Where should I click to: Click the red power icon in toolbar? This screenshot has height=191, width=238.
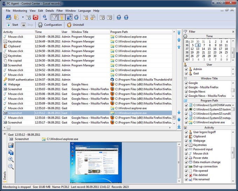point(35,17)
